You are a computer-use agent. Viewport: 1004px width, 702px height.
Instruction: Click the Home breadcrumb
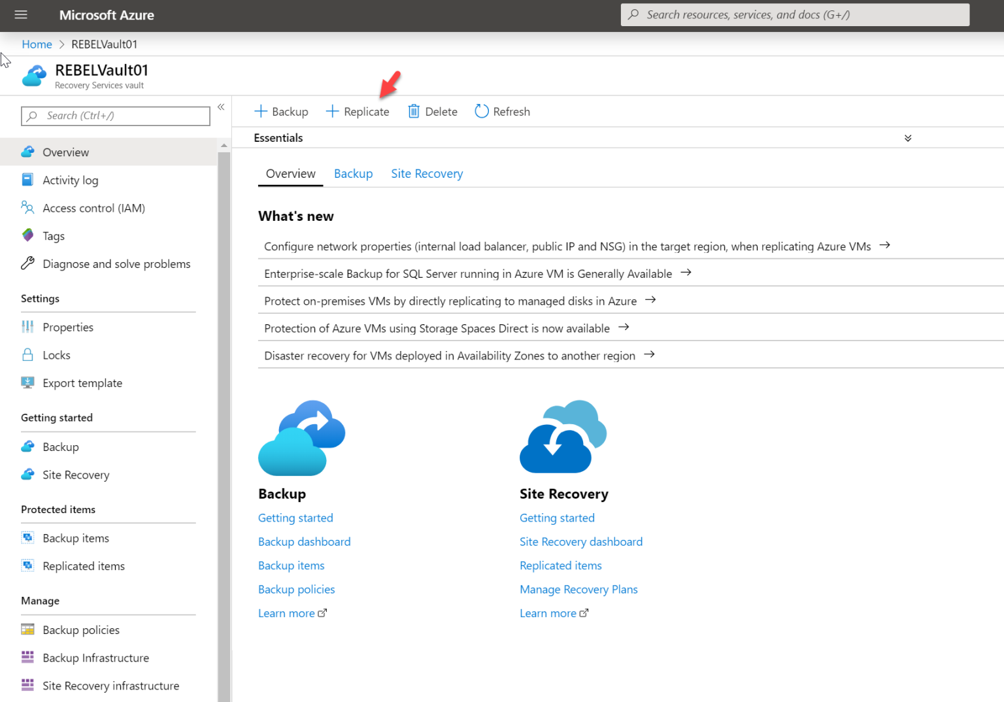coord(37,44)
